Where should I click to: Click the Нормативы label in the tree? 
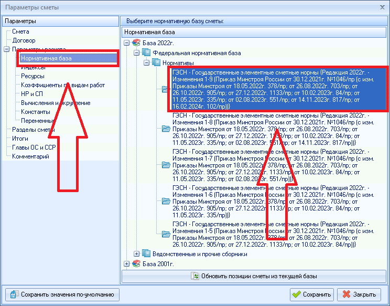pyautogui.click(x=178, y=63)
